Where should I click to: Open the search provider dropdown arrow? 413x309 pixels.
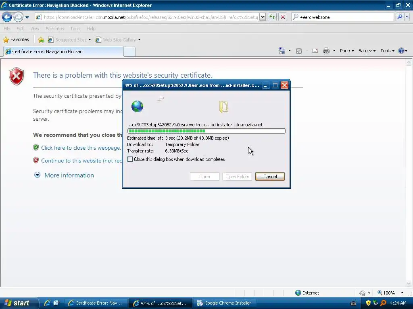pyautogui.click(x=407, y=17)
